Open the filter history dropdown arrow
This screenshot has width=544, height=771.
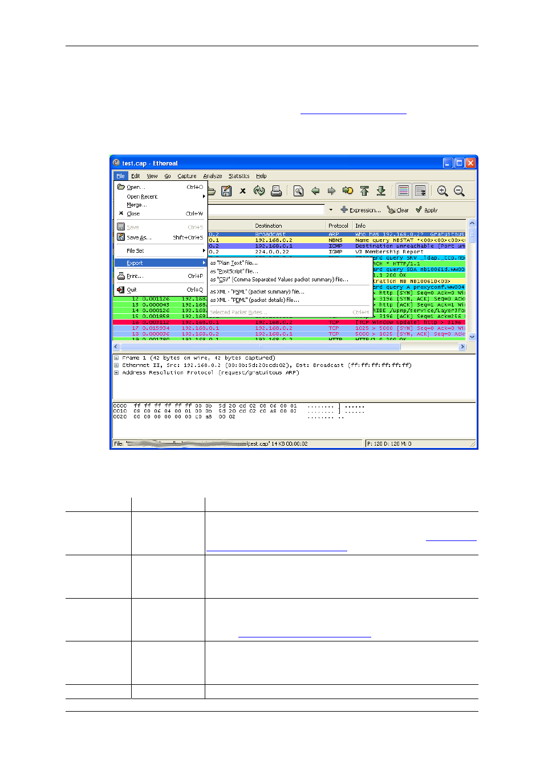pyautogui.click(x=331, y=210)
